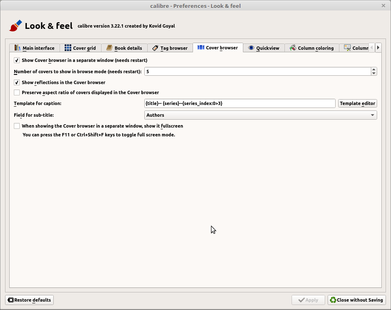This screenshot has height=310, width=391.
Task: Click the Cover browser tab icon
Action: pos(201,47)
